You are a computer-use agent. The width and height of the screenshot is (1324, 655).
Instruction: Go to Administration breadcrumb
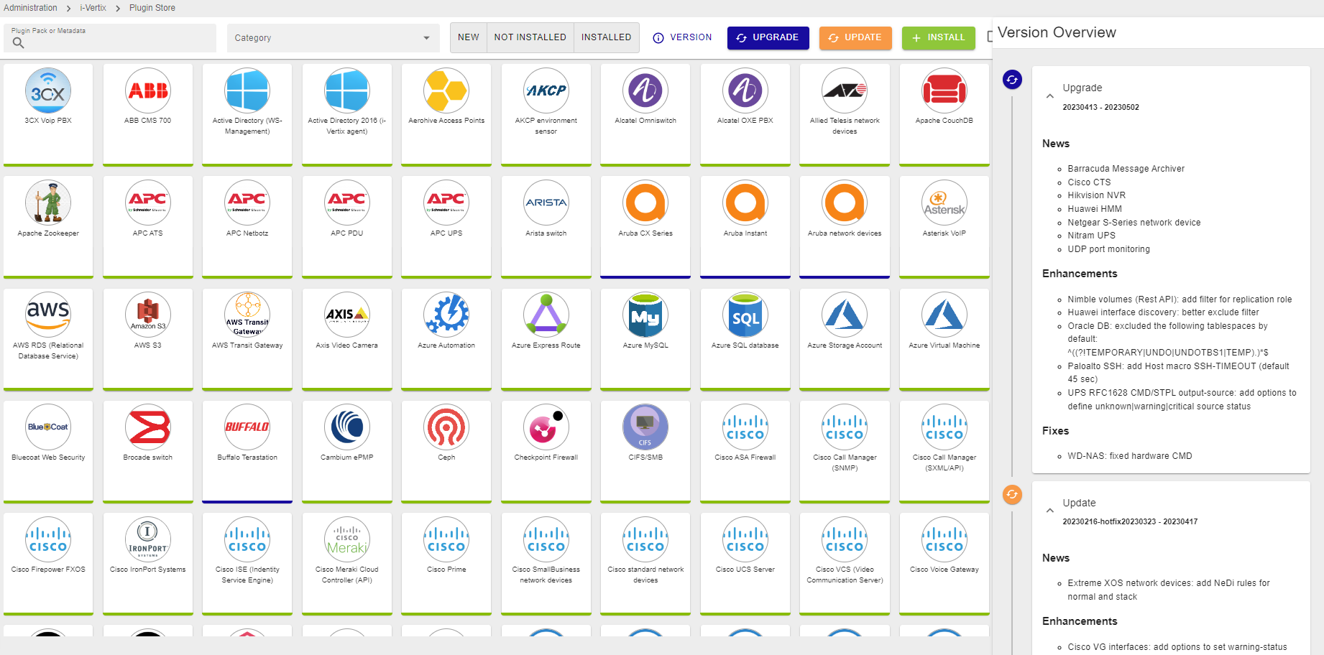30,8
